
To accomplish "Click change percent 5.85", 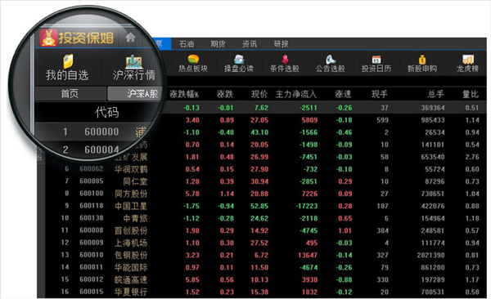I will pyautogui.click(x=192, y=279).
